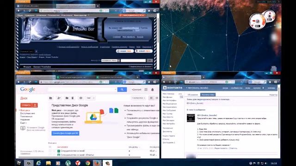The width and height of the screenshot is (296, 166).
Task: Click the forum search text field
Action: pos(133,60)
